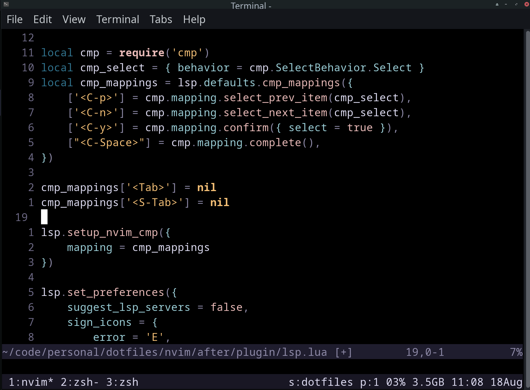Open the Tabs menu

tap(161, 20)
